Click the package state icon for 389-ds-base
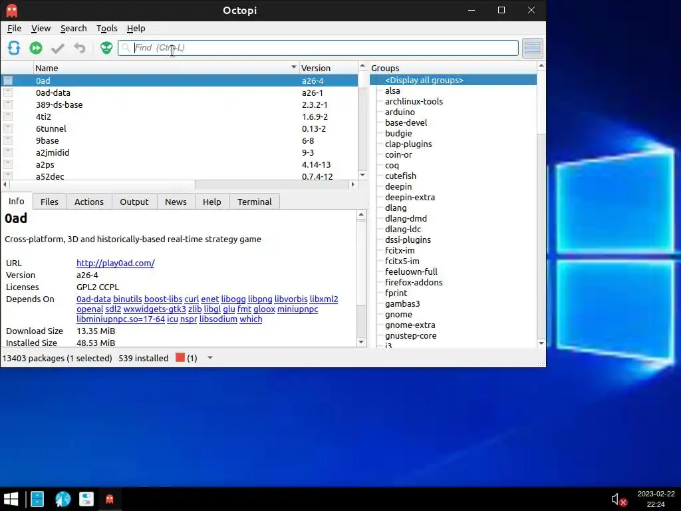Image resolution: width=681 pixels, height=511 pixels. click(x=8, y=104)
